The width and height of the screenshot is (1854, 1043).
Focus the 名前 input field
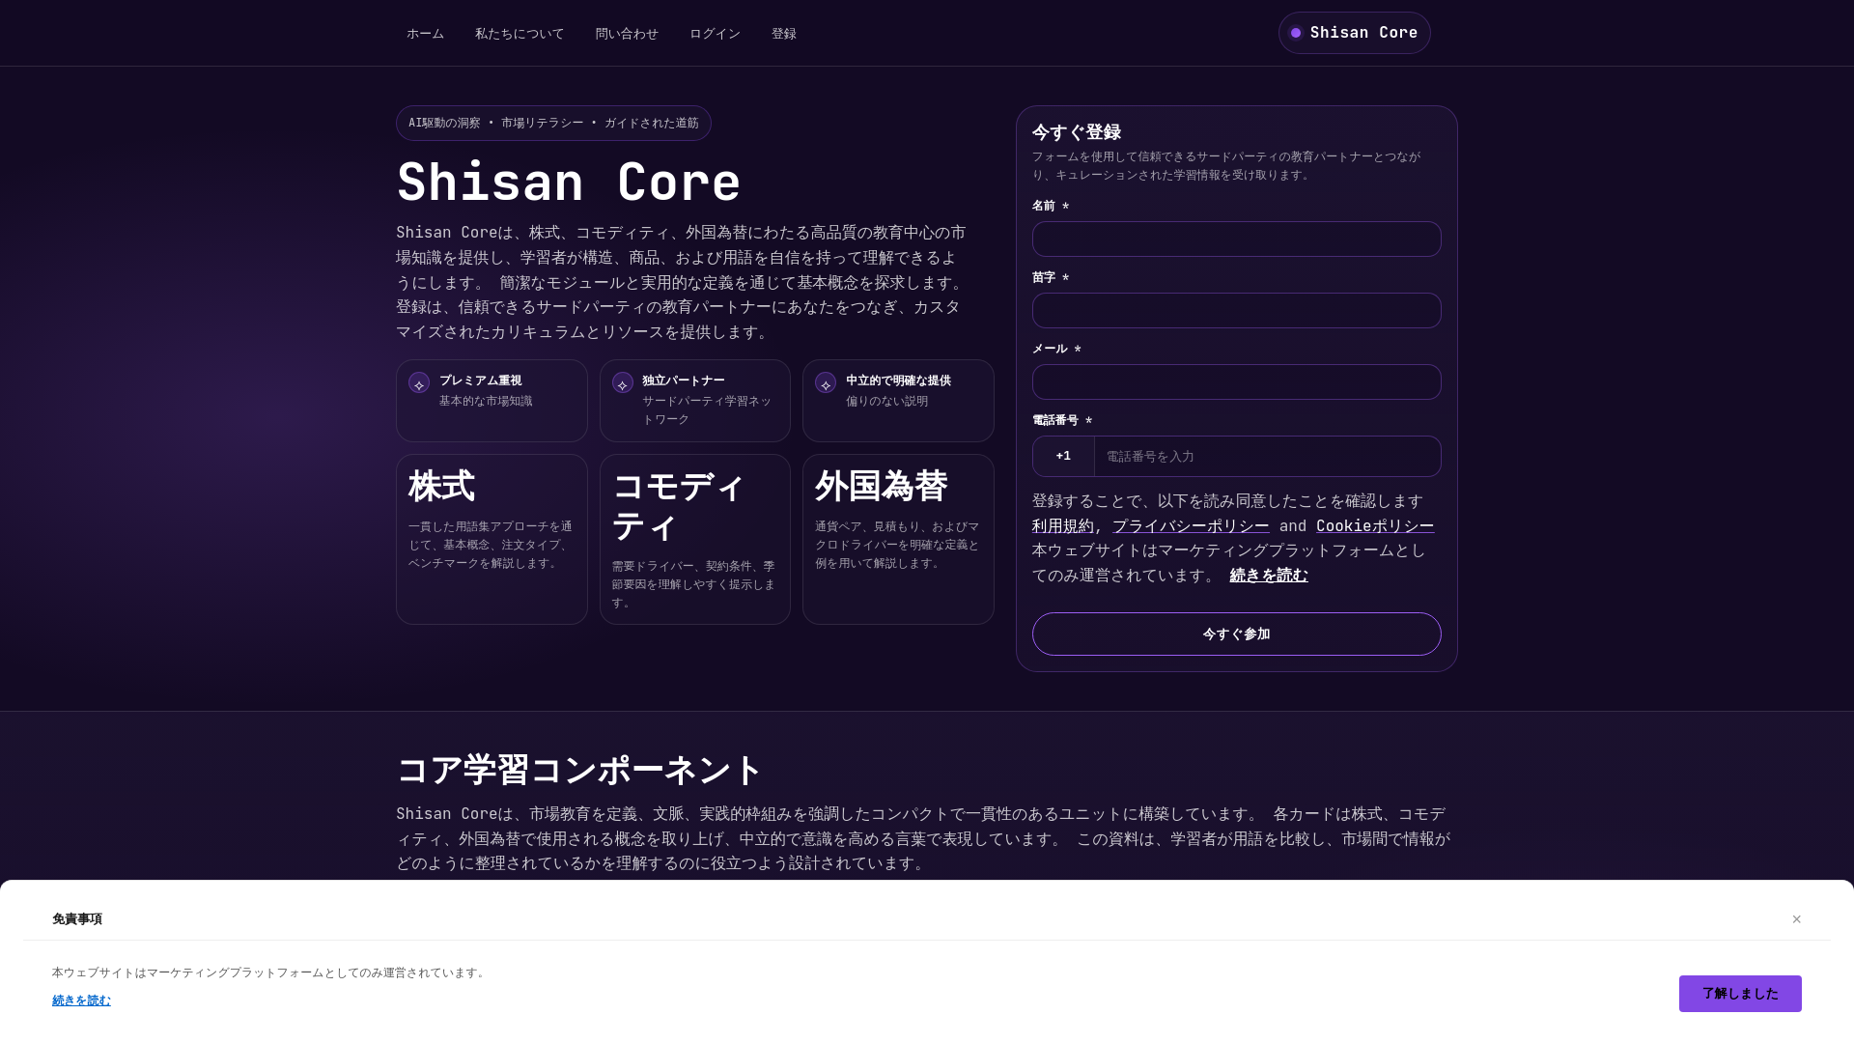coord(1236,239)
